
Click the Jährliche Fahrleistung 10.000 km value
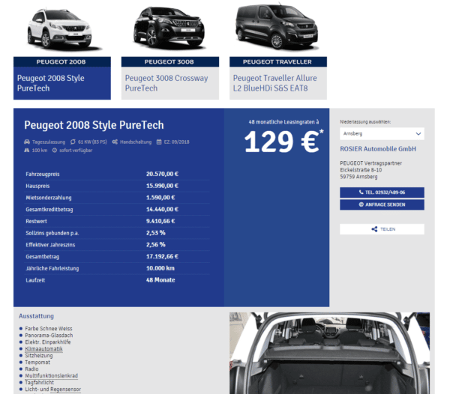click(x=160, y=268)
